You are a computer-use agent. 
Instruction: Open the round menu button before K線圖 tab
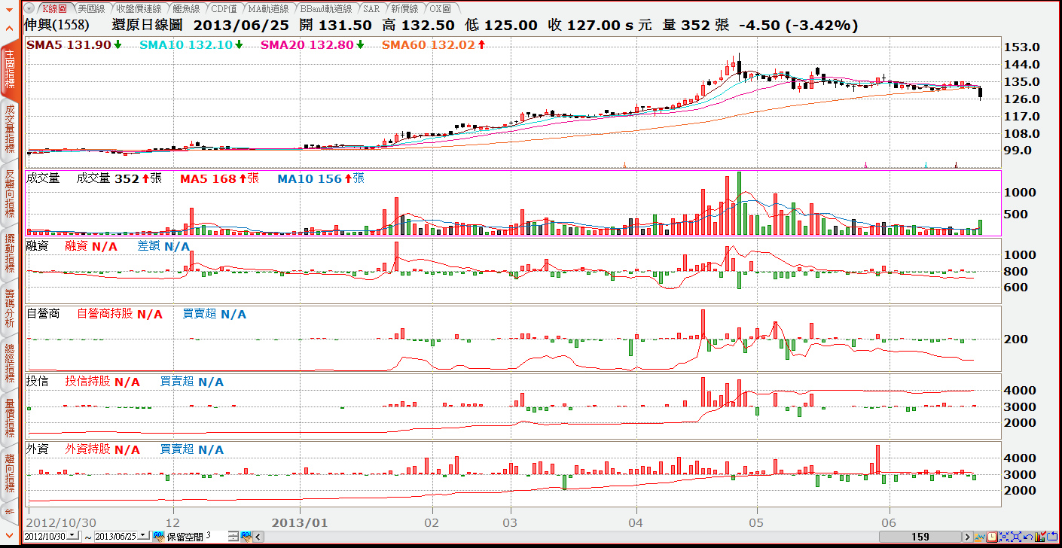point(29,8)
